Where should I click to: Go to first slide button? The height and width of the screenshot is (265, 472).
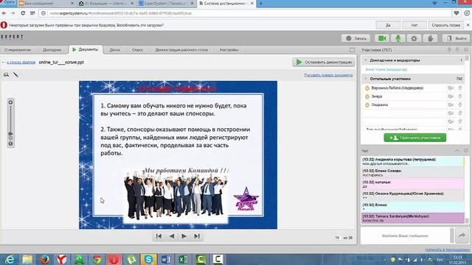click(159, 236)
